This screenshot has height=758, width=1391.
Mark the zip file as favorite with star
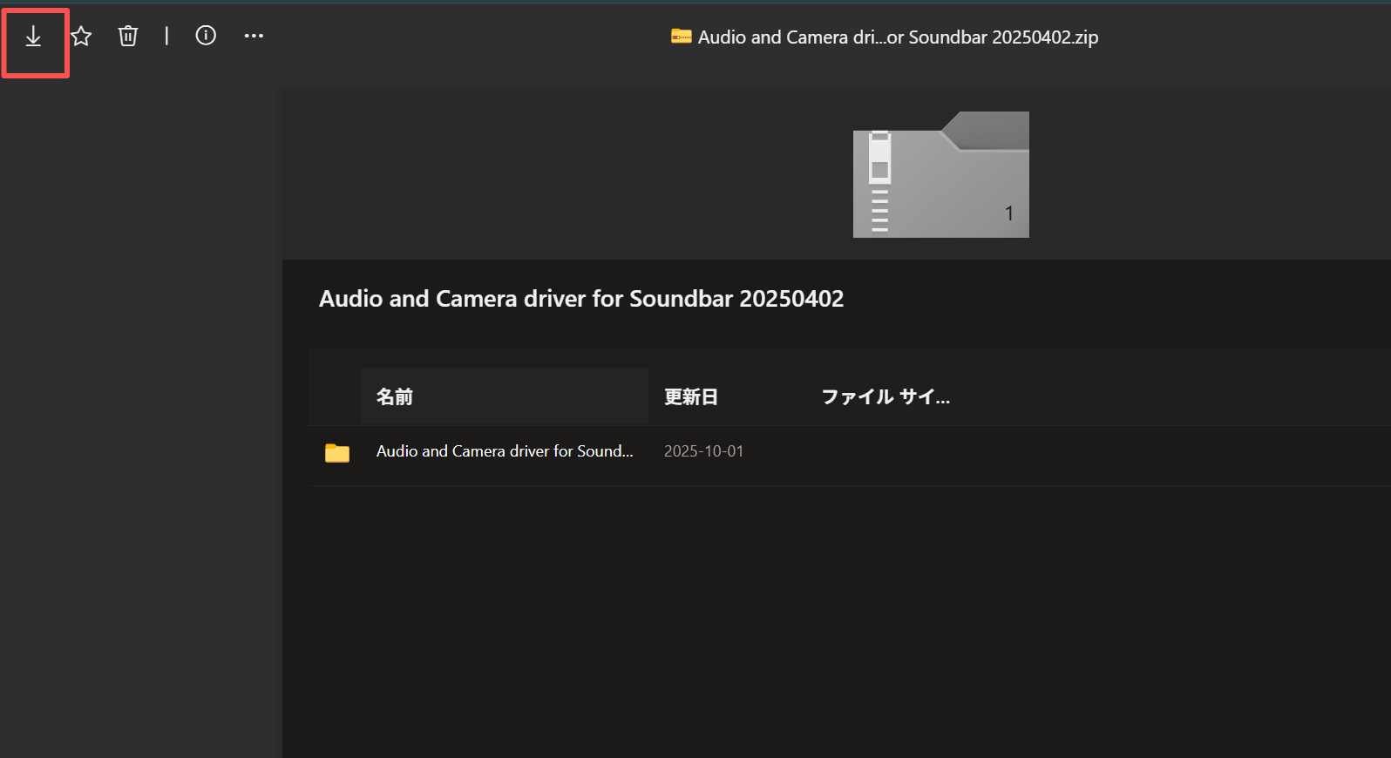(81, 36)
